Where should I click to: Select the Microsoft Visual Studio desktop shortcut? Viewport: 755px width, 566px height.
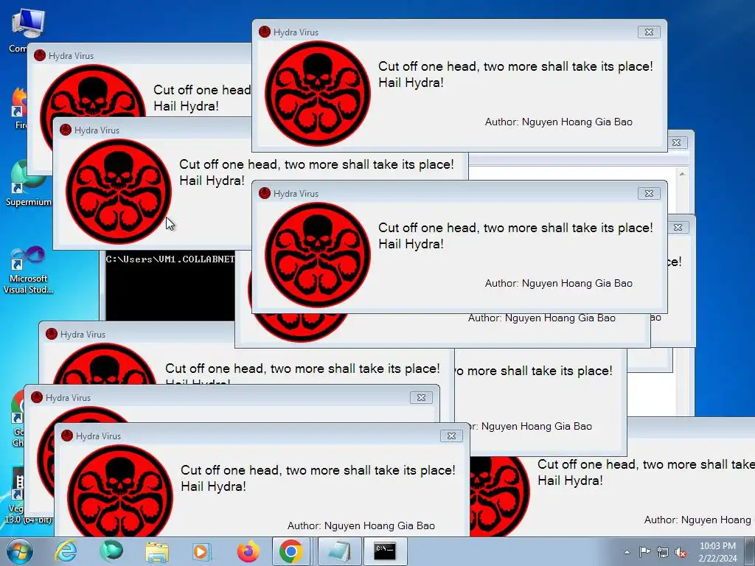[x=28, y=270]
